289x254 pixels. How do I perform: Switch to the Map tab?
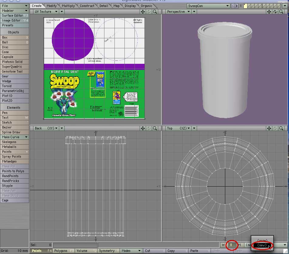point(117,6)
